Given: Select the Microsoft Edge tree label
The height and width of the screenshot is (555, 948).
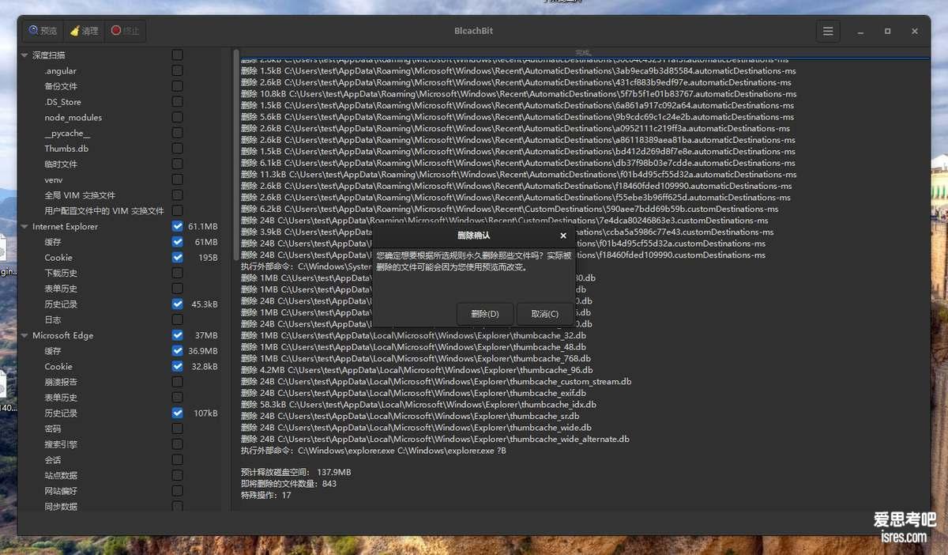Looking at the screenshot, I should pyautogui.click(x=62, y=336).
